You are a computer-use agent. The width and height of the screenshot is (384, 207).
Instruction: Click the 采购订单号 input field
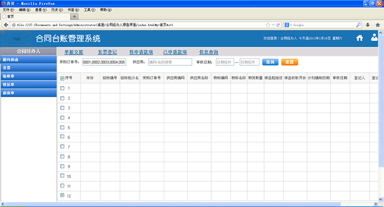pyautogui.click(x=104, y=62)
